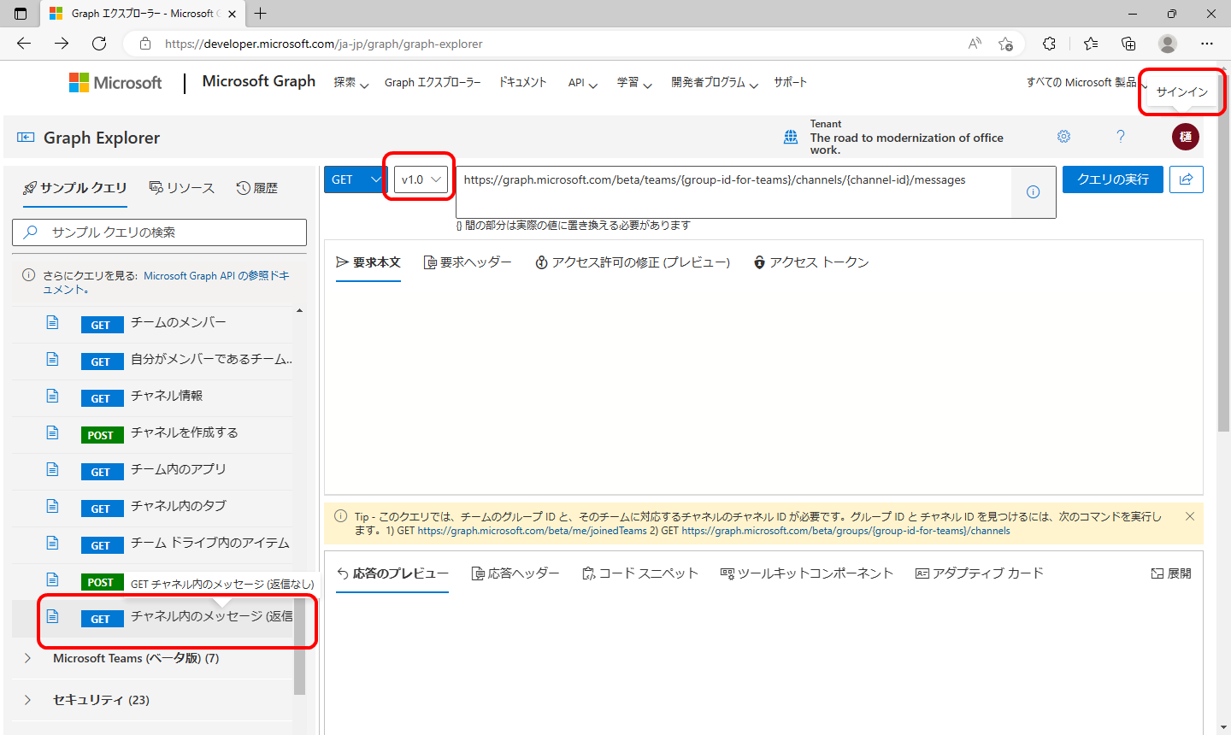The height and width of the screenshot is (735, 1231).
Task: Select the 応答のプレビュー tab
Action: 392,573
